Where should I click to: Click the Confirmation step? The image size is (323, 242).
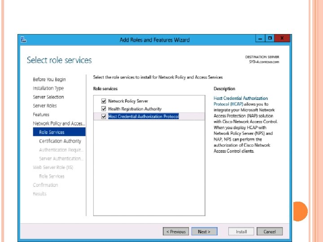pyautogui.click(x=45, y=185)
